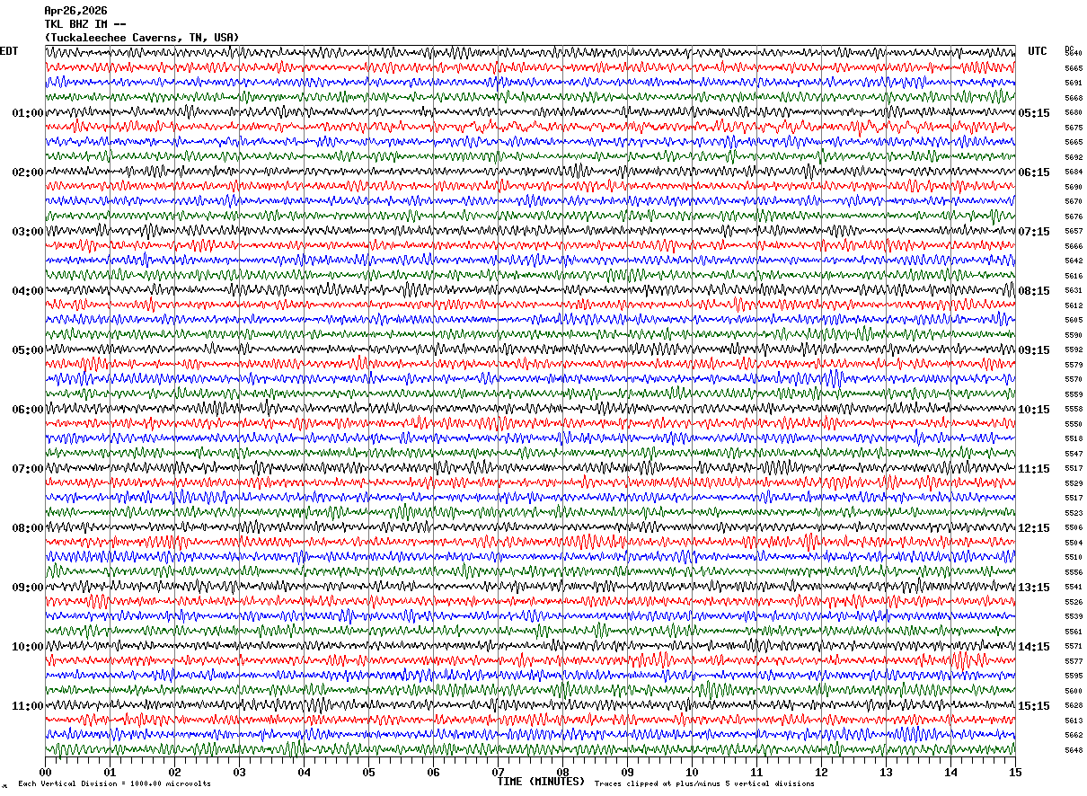
Task: Click the DC offset value 5684
Action: [1074, 172]
